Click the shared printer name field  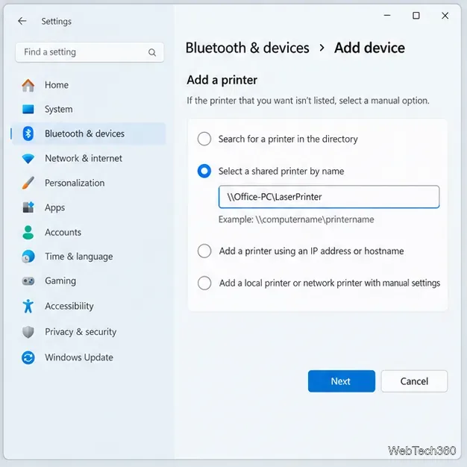[x=329, y=197]
